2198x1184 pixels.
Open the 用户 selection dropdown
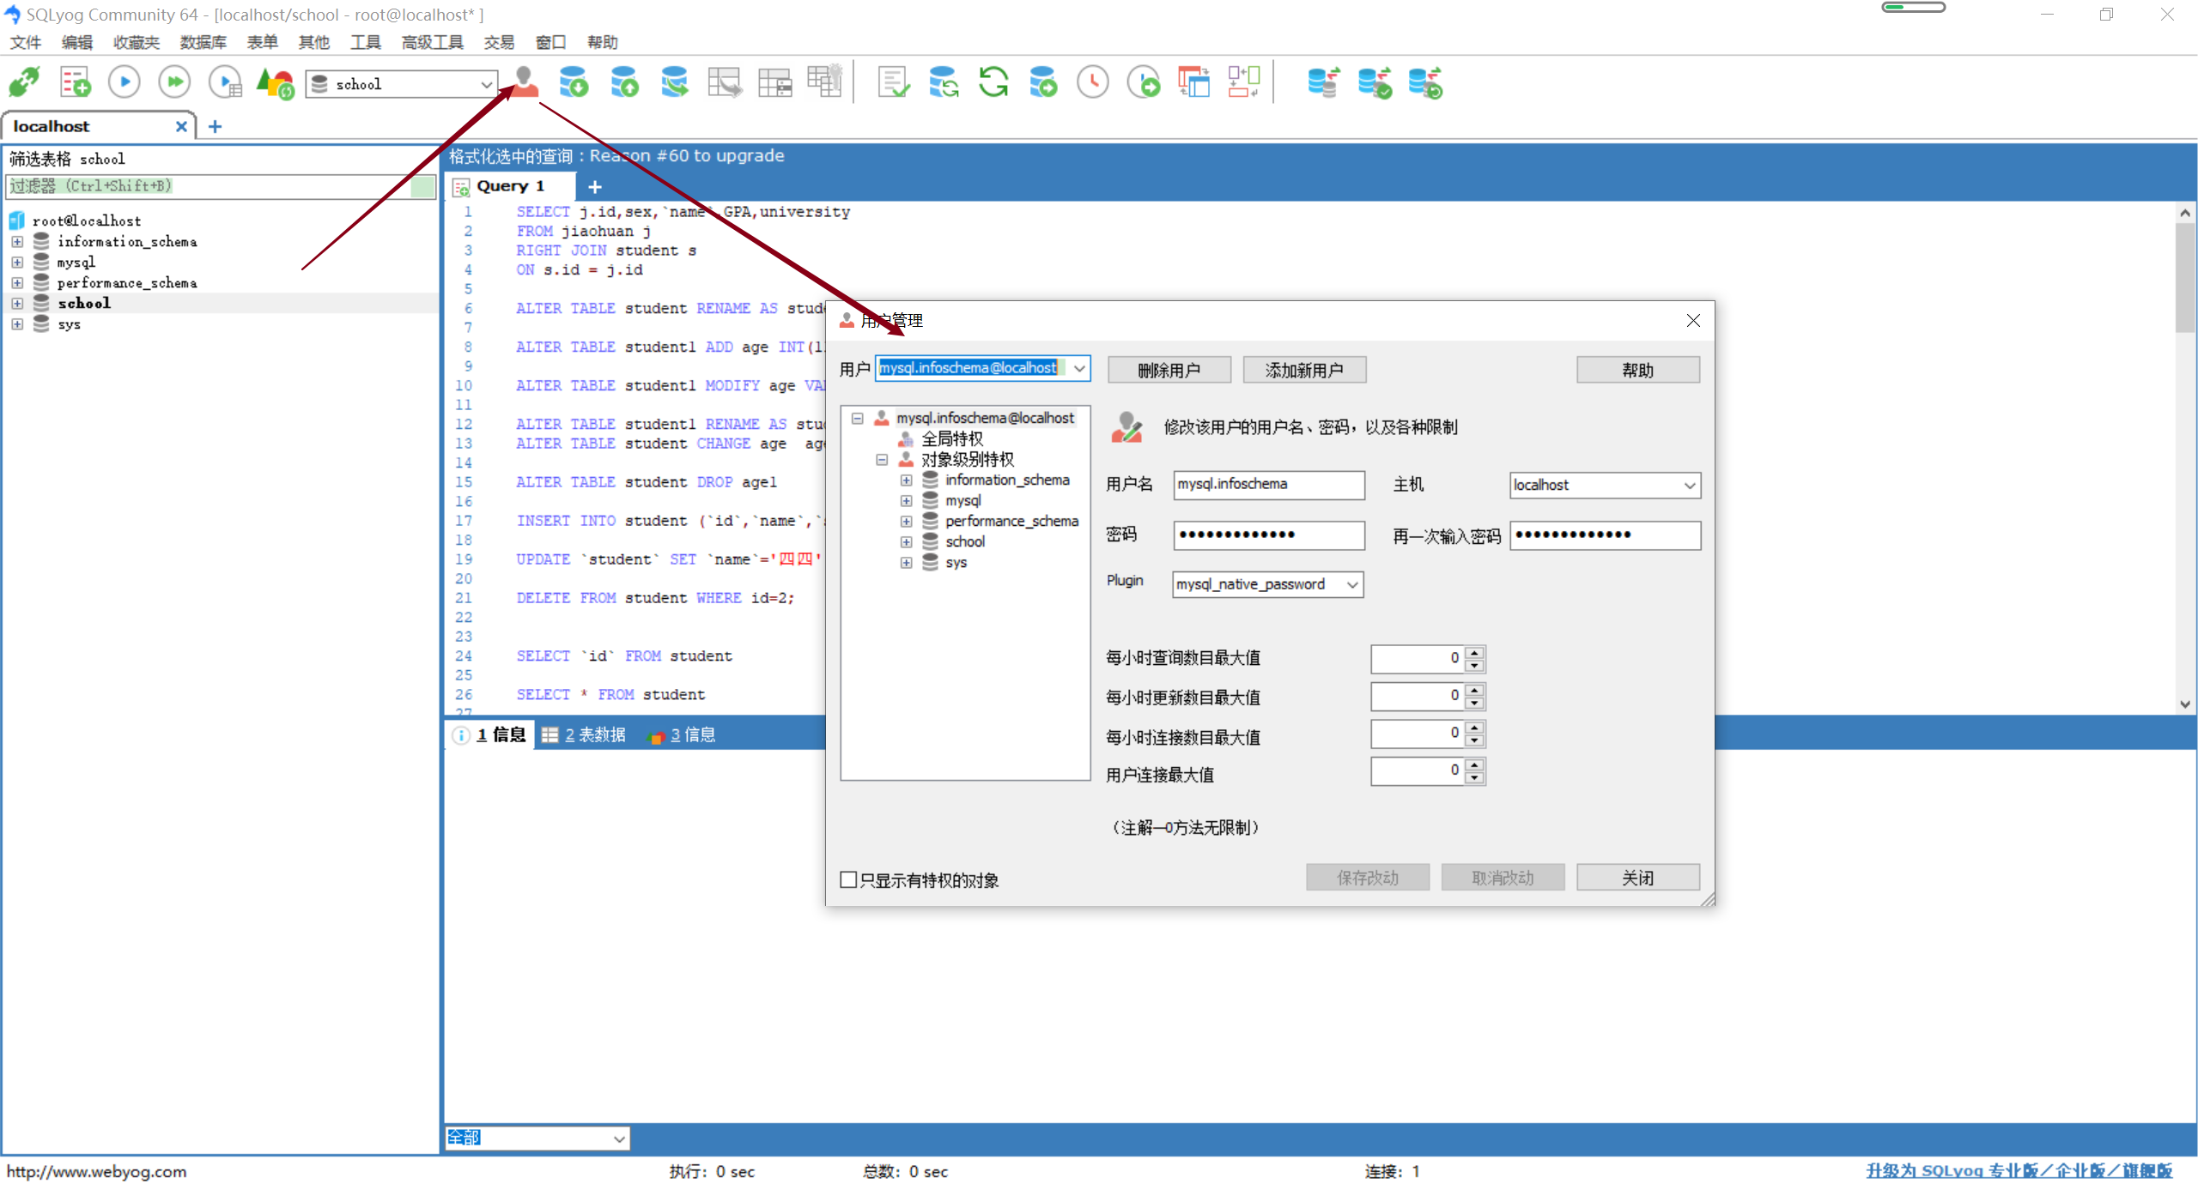[1079, 368]
